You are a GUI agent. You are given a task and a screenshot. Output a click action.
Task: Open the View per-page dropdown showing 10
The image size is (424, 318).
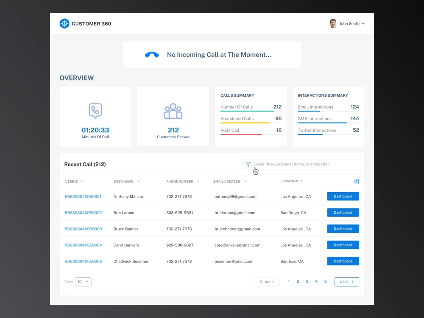pos(83,282)
